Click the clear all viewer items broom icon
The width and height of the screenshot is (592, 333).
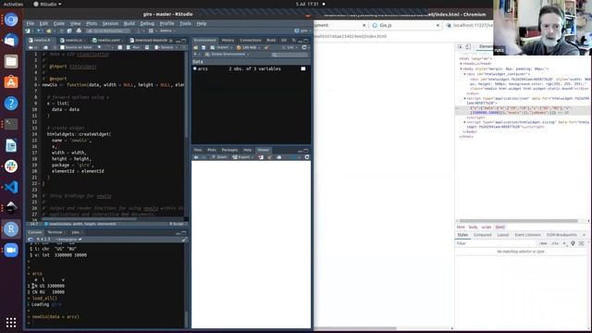(269, 157)
